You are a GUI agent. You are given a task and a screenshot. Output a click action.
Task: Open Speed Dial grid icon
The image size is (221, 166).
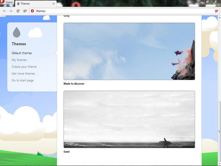(x=25, y=11)
